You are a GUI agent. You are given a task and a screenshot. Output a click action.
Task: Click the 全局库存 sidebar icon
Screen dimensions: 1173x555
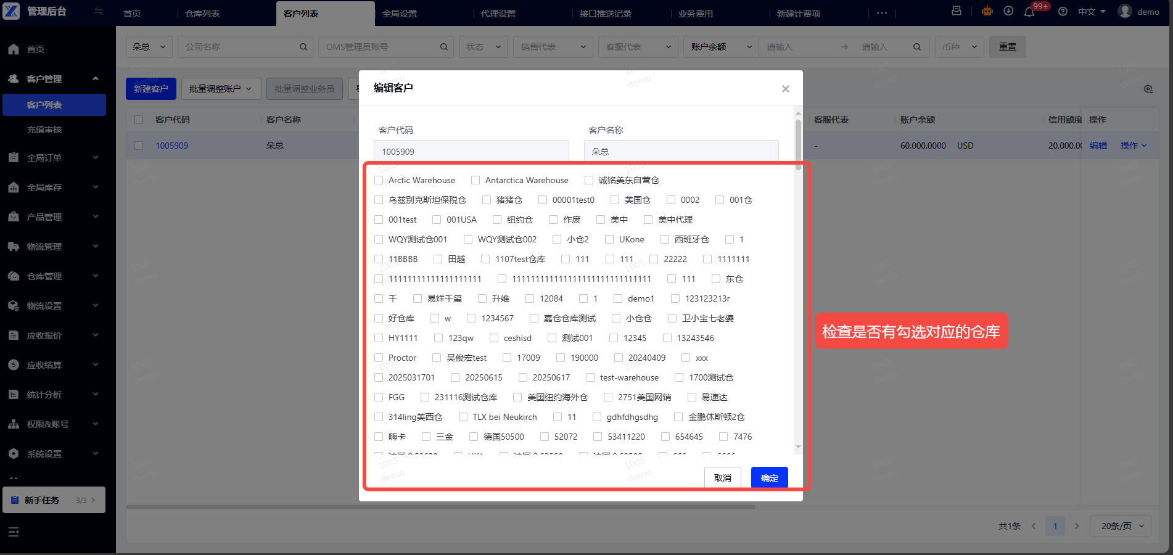point(14,187)
